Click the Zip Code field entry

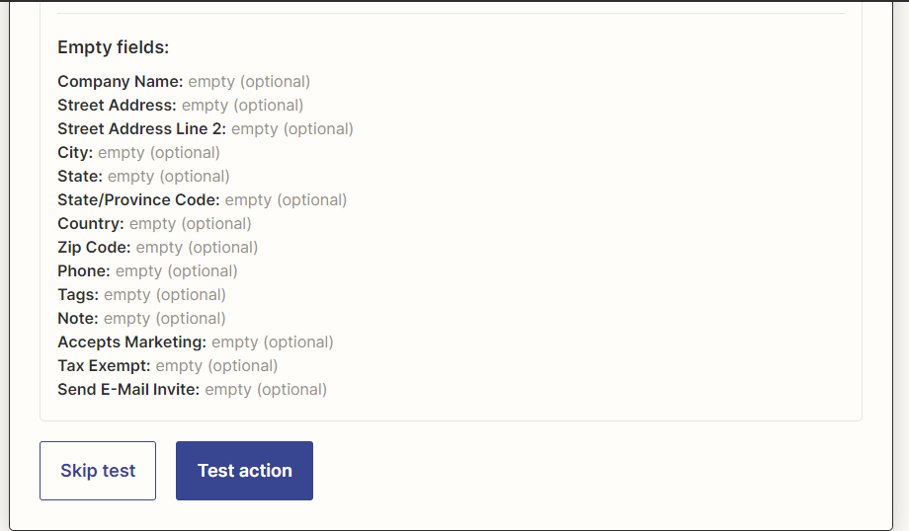(x=158, y=248)
